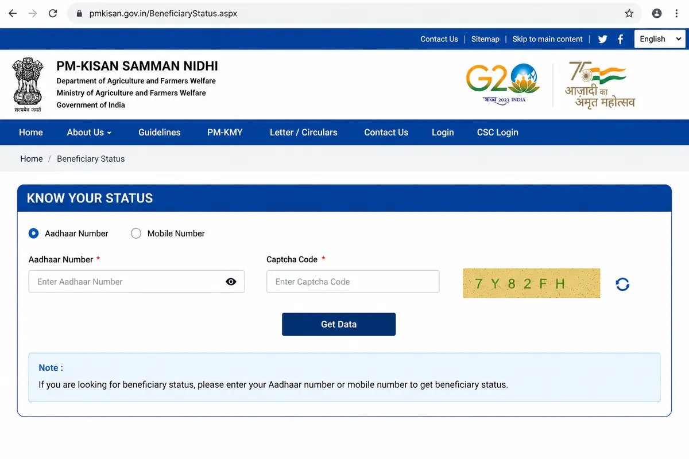Viewport: 689px width, 459px height.
Task: Select the Aadhaar Number radio option
Action: pyautogui.click(x=34, y=234)
